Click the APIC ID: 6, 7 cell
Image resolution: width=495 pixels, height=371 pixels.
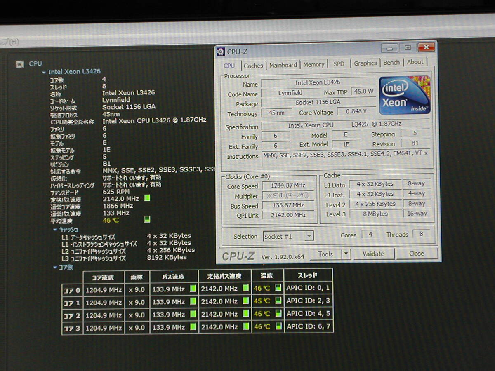308,326
